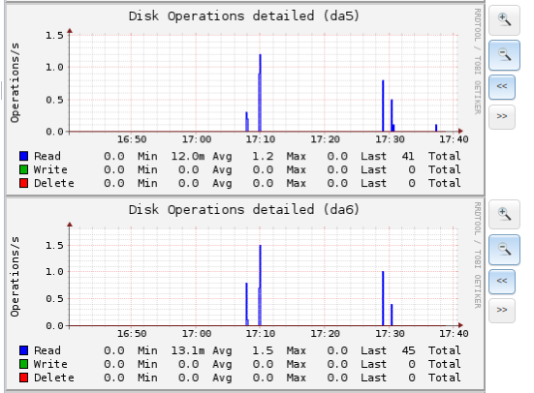Shift da5 graph back with << button
Image resolution: width=534 pixels, height=393 pixels.
pos(502,87)
